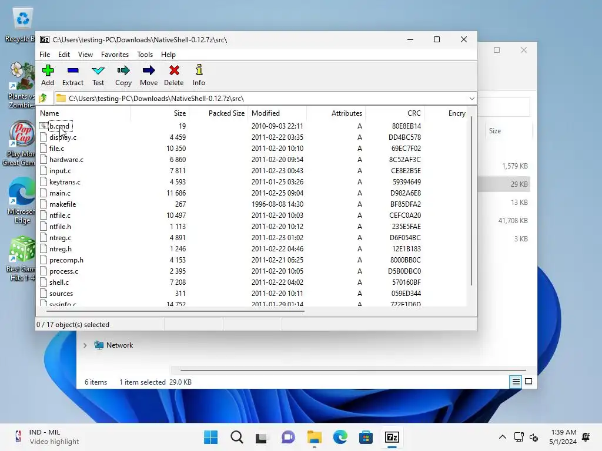602x451 pixels.
Task: Expand the address bar path dropdown
Action: pyautogui.click(x=472, y=98)
